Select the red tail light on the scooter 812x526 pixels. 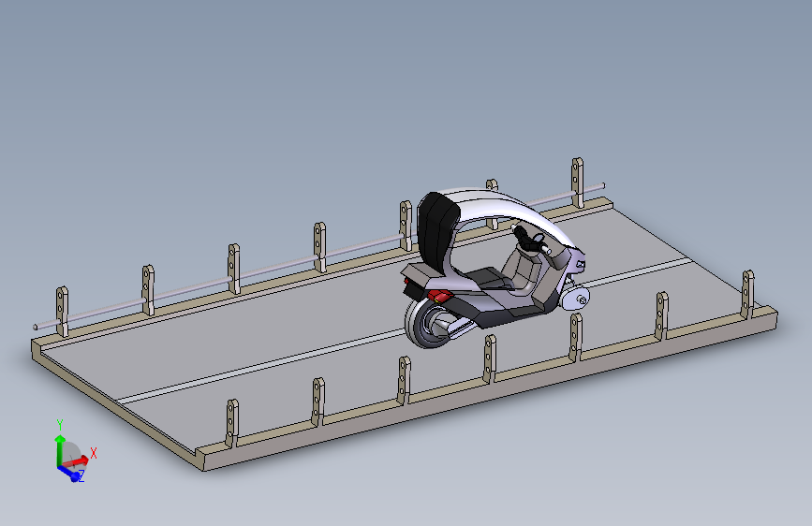tap(439, 296)
